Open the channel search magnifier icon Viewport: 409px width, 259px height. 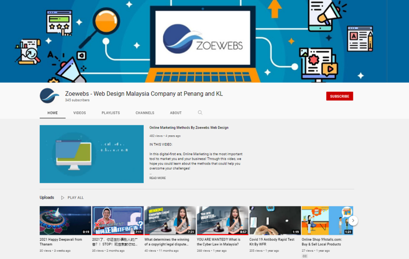pyautogui.click(x=200, y=112)
